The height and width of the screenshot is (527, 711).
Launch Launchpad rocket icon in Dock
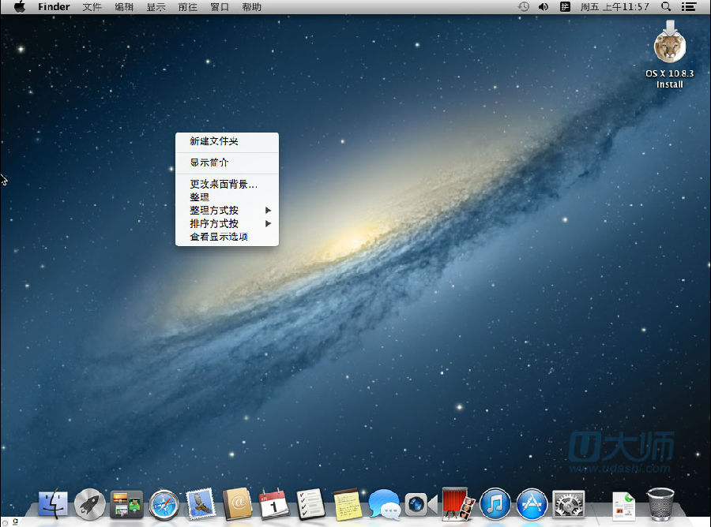pyautogui.click(x=90, y=503)
